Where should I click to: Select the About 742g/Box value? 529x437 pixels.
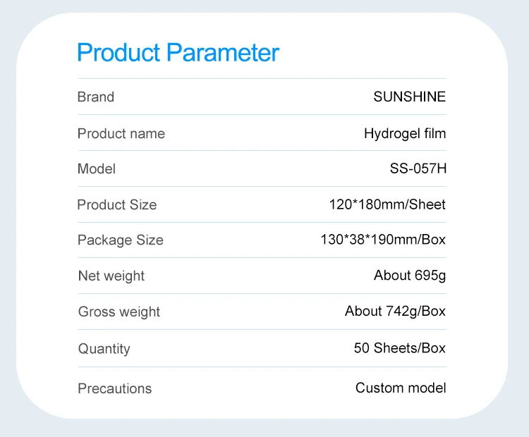[395, 312]
